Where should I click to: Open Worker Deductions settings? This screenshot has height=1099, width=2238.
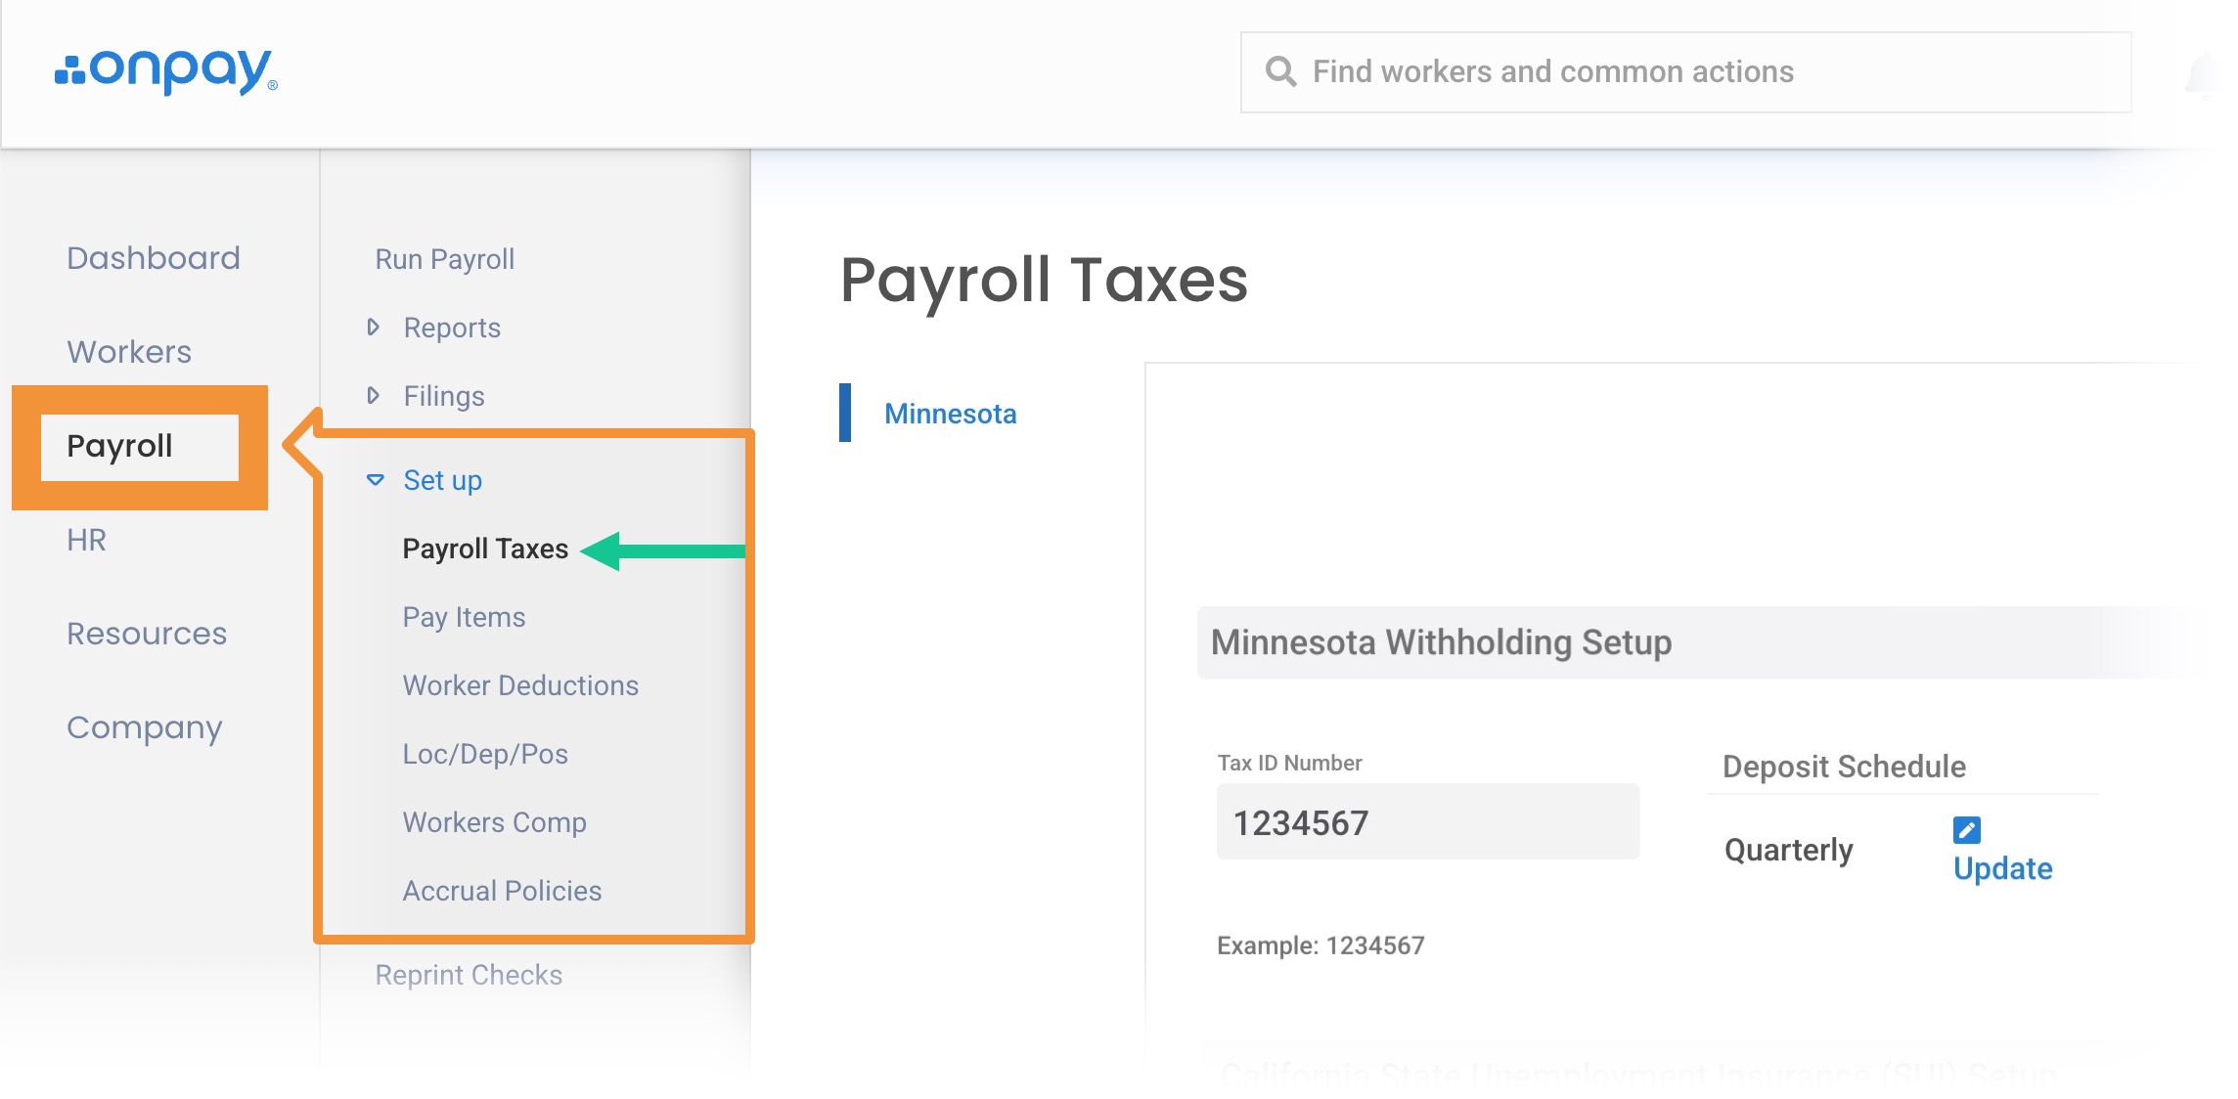tap(520, 685)
